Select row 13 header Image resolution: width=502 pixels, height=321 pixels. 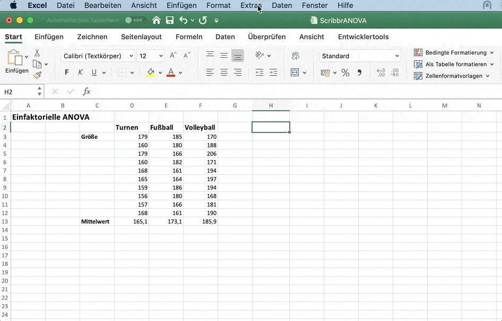pos(5,221)
